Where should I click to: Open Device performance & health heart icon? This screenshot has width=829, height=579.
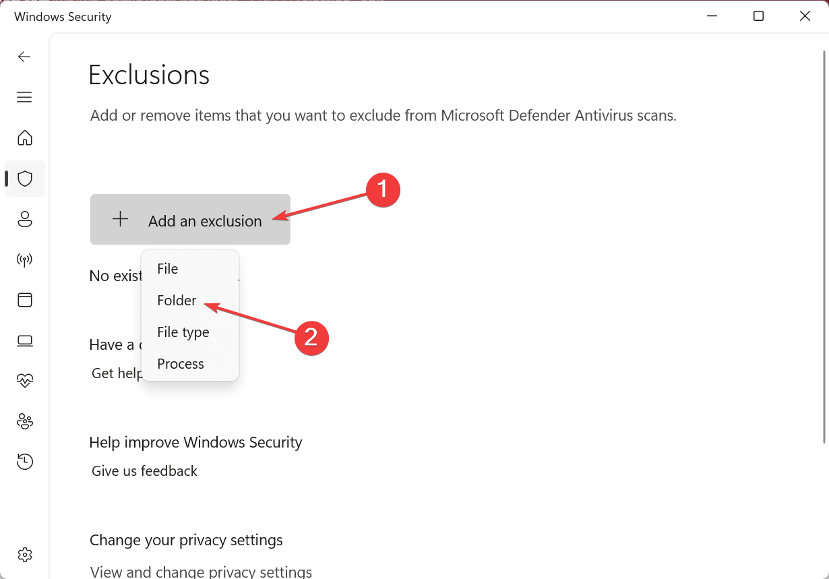[x=25, y=381]
